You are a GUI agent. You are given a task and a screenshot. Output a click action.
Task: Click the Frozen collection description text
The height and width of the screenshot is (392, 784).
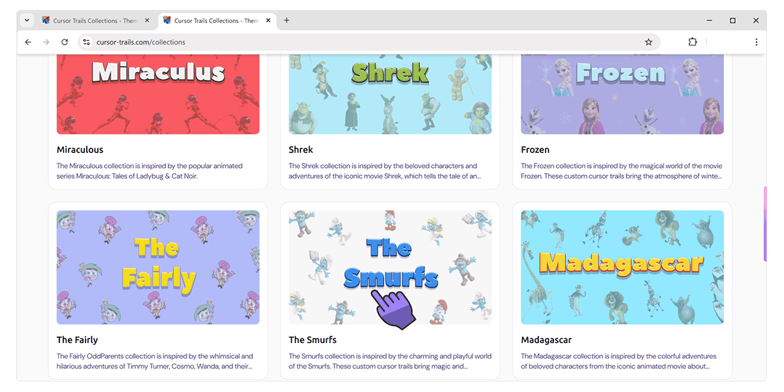621,171
